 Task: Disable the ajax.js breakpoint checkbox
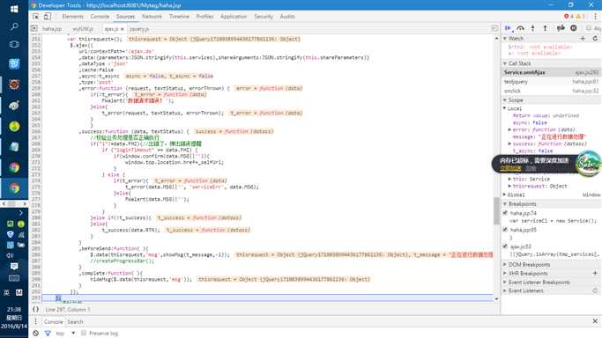point(505,246)
